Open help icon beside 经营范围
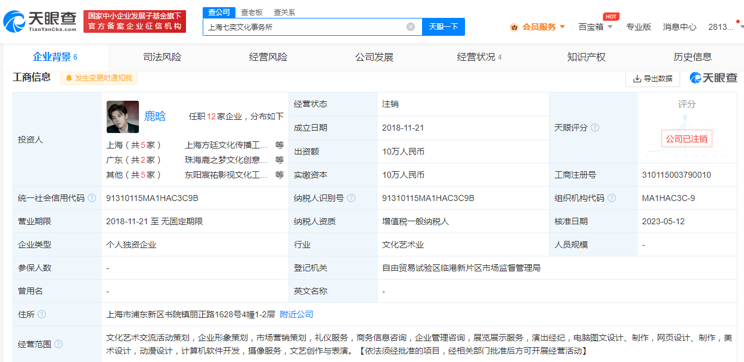 point(58,344)
